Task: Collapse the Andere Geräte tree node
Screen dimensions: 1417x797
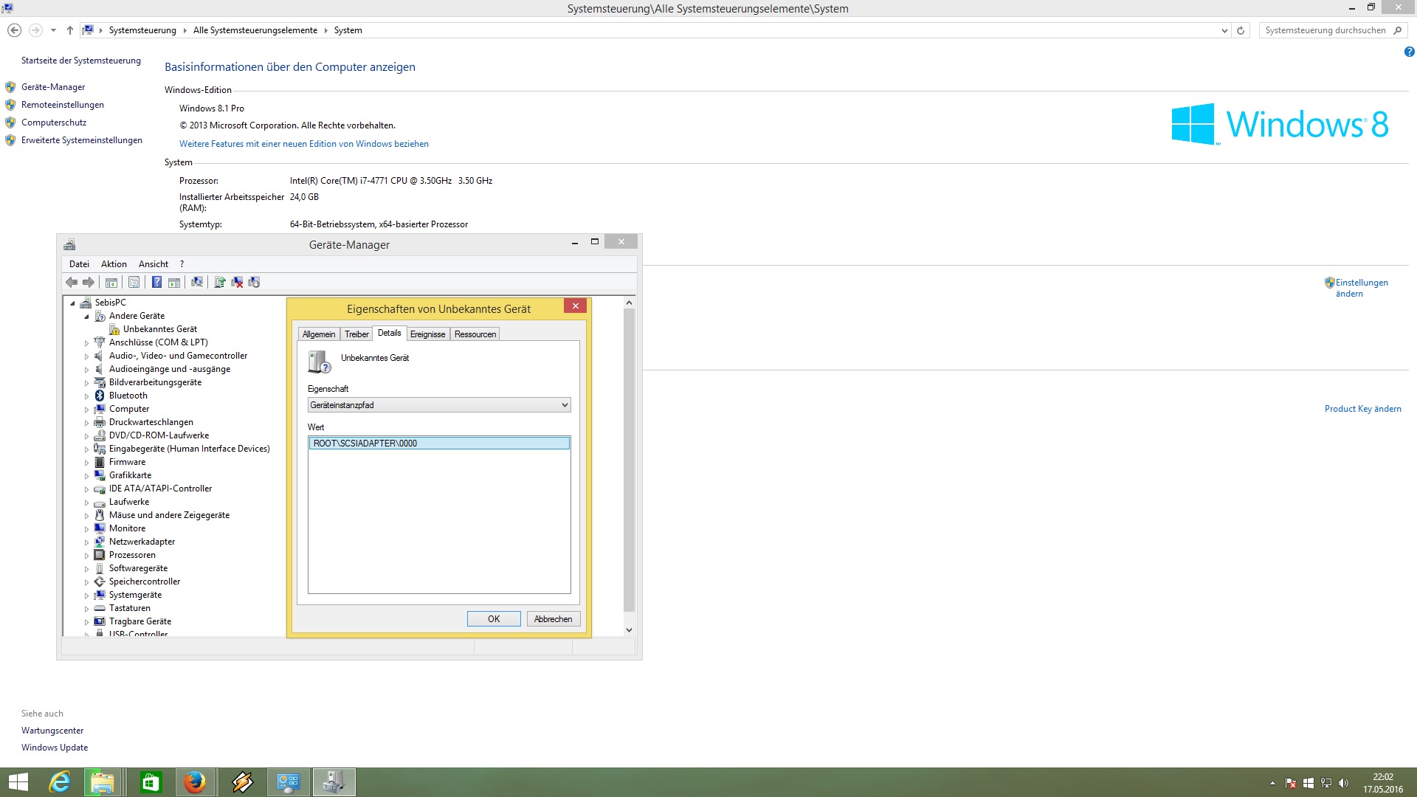Action: click(x=86, y=317)
